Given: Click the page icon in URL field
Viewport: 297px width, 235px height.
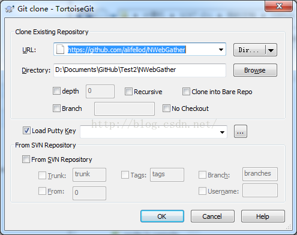Looking at the screenshot, I should pos(60,49).
